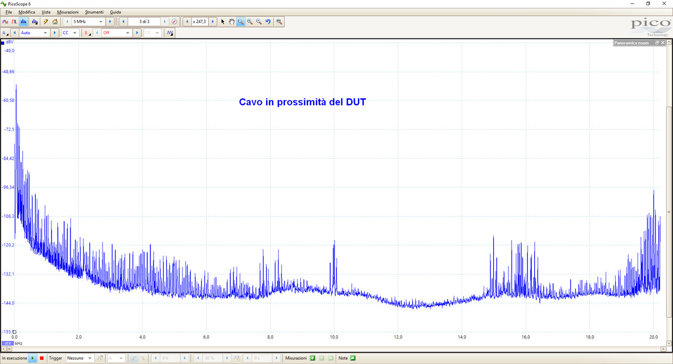Open the Viste menu
673x364 pixels.
46,12
